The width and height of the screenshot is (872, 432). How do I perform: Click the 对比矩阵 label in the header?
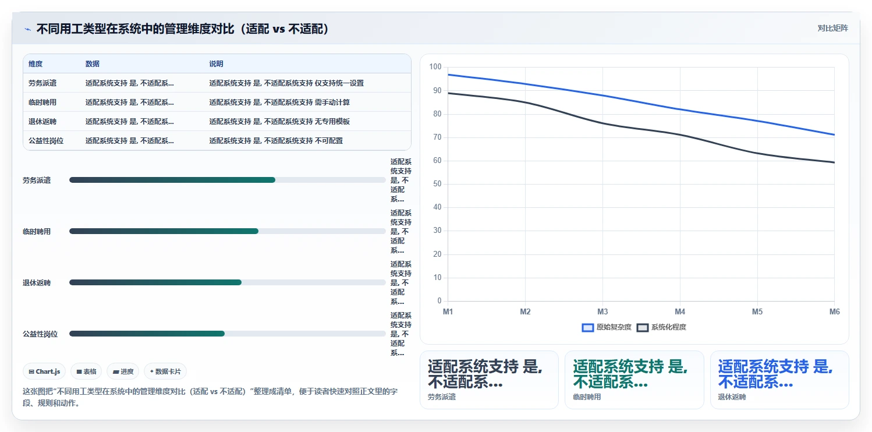pyautogui.click(x=832, y=28)
